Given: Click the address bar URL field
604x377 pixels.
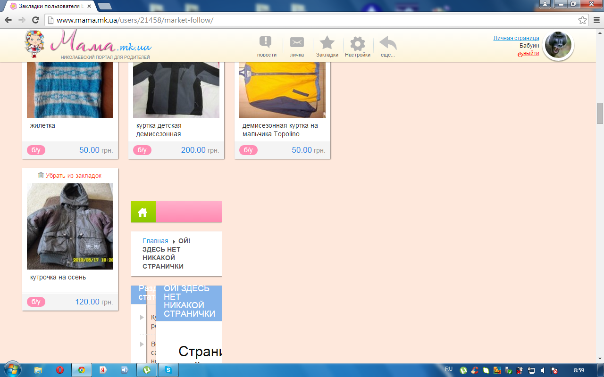Looking at the screenshot, I should coord(311,20).
